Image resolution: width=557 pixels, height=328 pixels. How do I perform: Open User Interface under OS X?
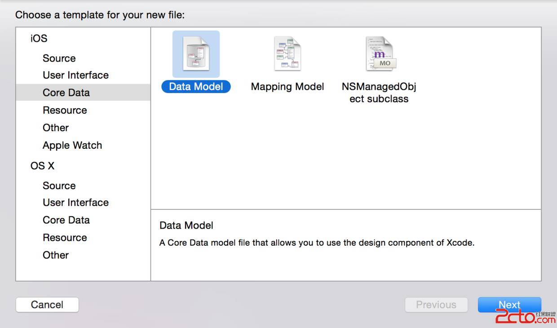click(x=75, y=203)
